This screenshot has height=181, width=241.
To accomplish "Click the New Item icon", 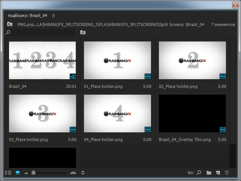I will pos(218,173).
